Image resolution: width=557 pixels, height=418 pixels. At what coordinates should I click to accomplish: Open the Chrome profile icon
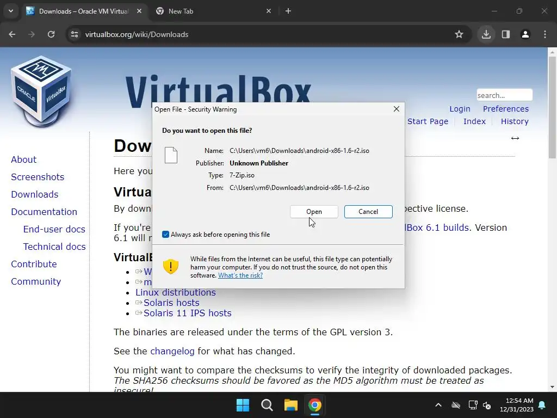click(x=525, y=34)
